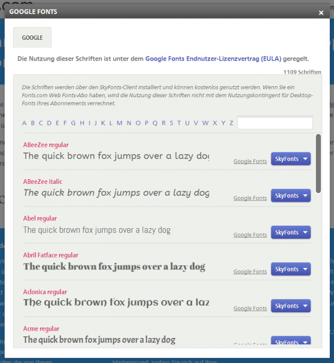This screenshot has height=363, width=334.
Task: Close the Google Fonts dialog
Action: pos(321,13)
